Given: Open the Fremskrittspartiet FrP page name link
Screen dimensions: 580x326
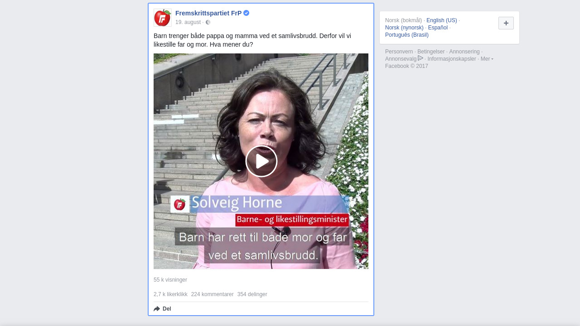Looking at the screenshot, I should pyautogui.click(x=208, y=13).
